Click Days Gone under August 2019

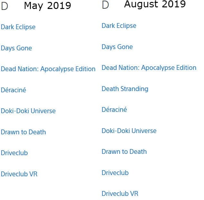[117, 47]
